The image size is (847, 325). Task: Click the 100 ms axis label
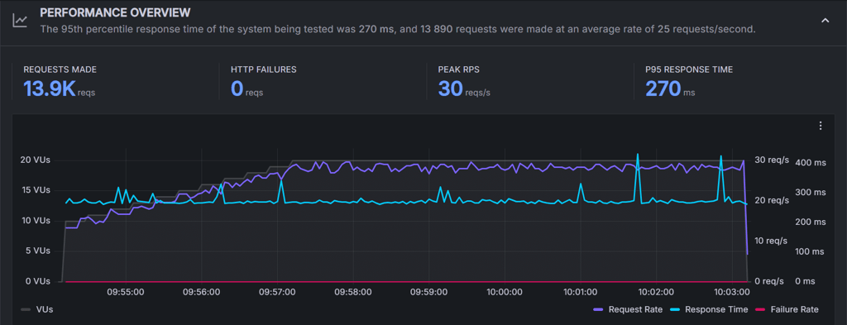pyautogui.click(x=811, y=251)
